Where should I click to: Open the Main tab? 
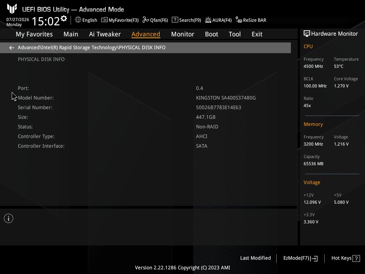pyautogui.click(x=71, y=34)
